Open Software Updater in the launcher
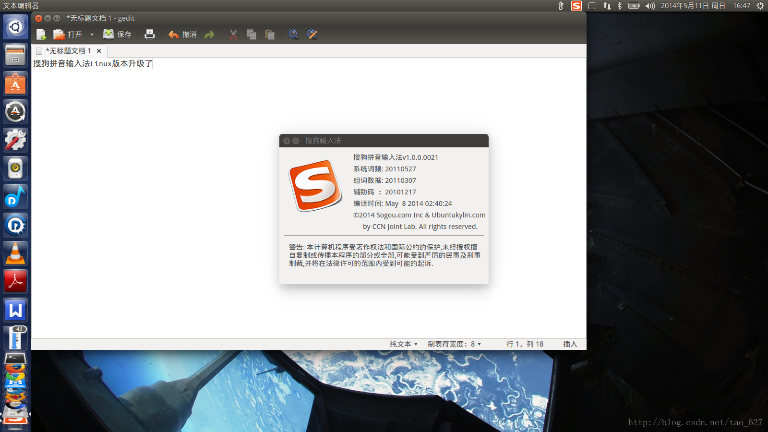Image resolution: width=768 pixels, height=432 pixels. click(x=15, y=112)
